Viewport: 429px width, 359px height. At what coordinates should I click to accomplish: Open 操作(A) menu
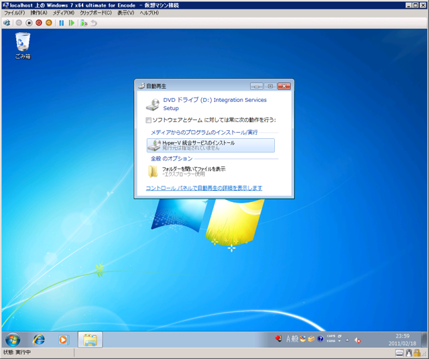39,13
